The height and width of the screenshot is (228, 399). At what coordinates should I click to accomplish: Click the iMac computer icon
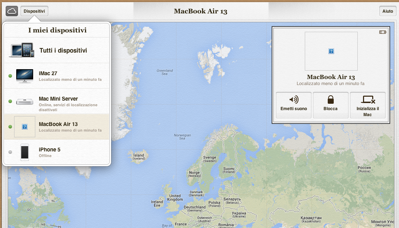click(x=25, y=76)
